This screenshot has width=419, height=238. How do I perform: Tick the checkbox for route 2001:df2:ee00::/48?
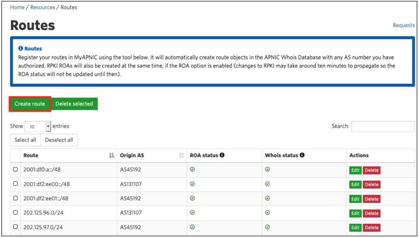point(15,184)
